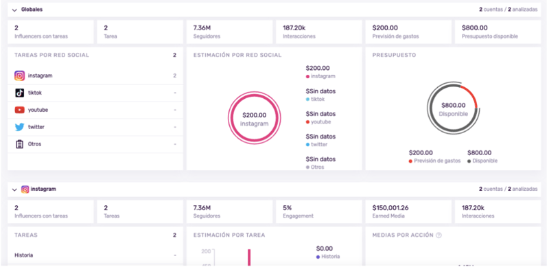This screenshot has height=267, width=549.
Task: Collapse the Globales section chevron
Action: pyautogui.click(x=14, y=10)
